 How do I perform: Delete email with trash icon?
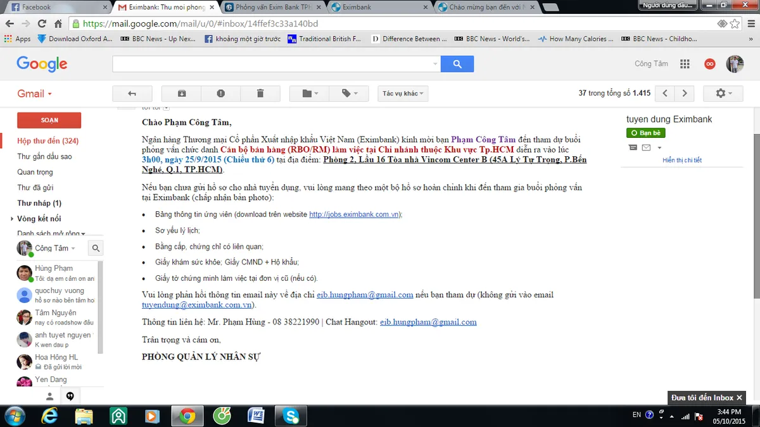coord(260,94)
